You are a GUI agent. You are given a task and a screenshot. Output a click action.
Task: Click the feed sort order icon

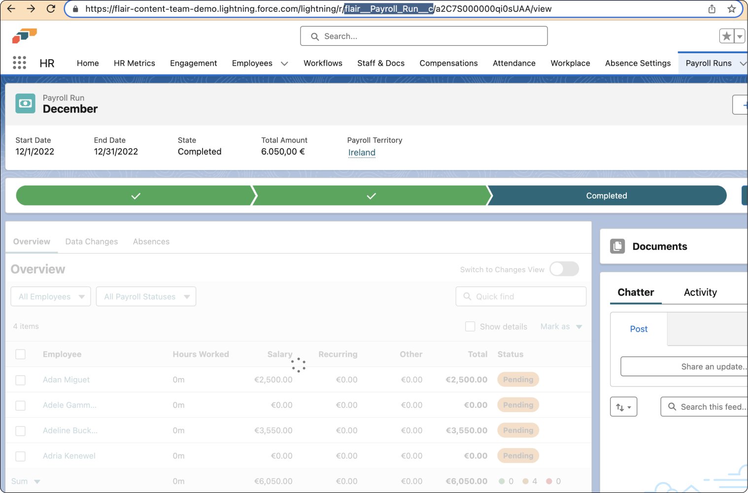(x=623, y=406)
